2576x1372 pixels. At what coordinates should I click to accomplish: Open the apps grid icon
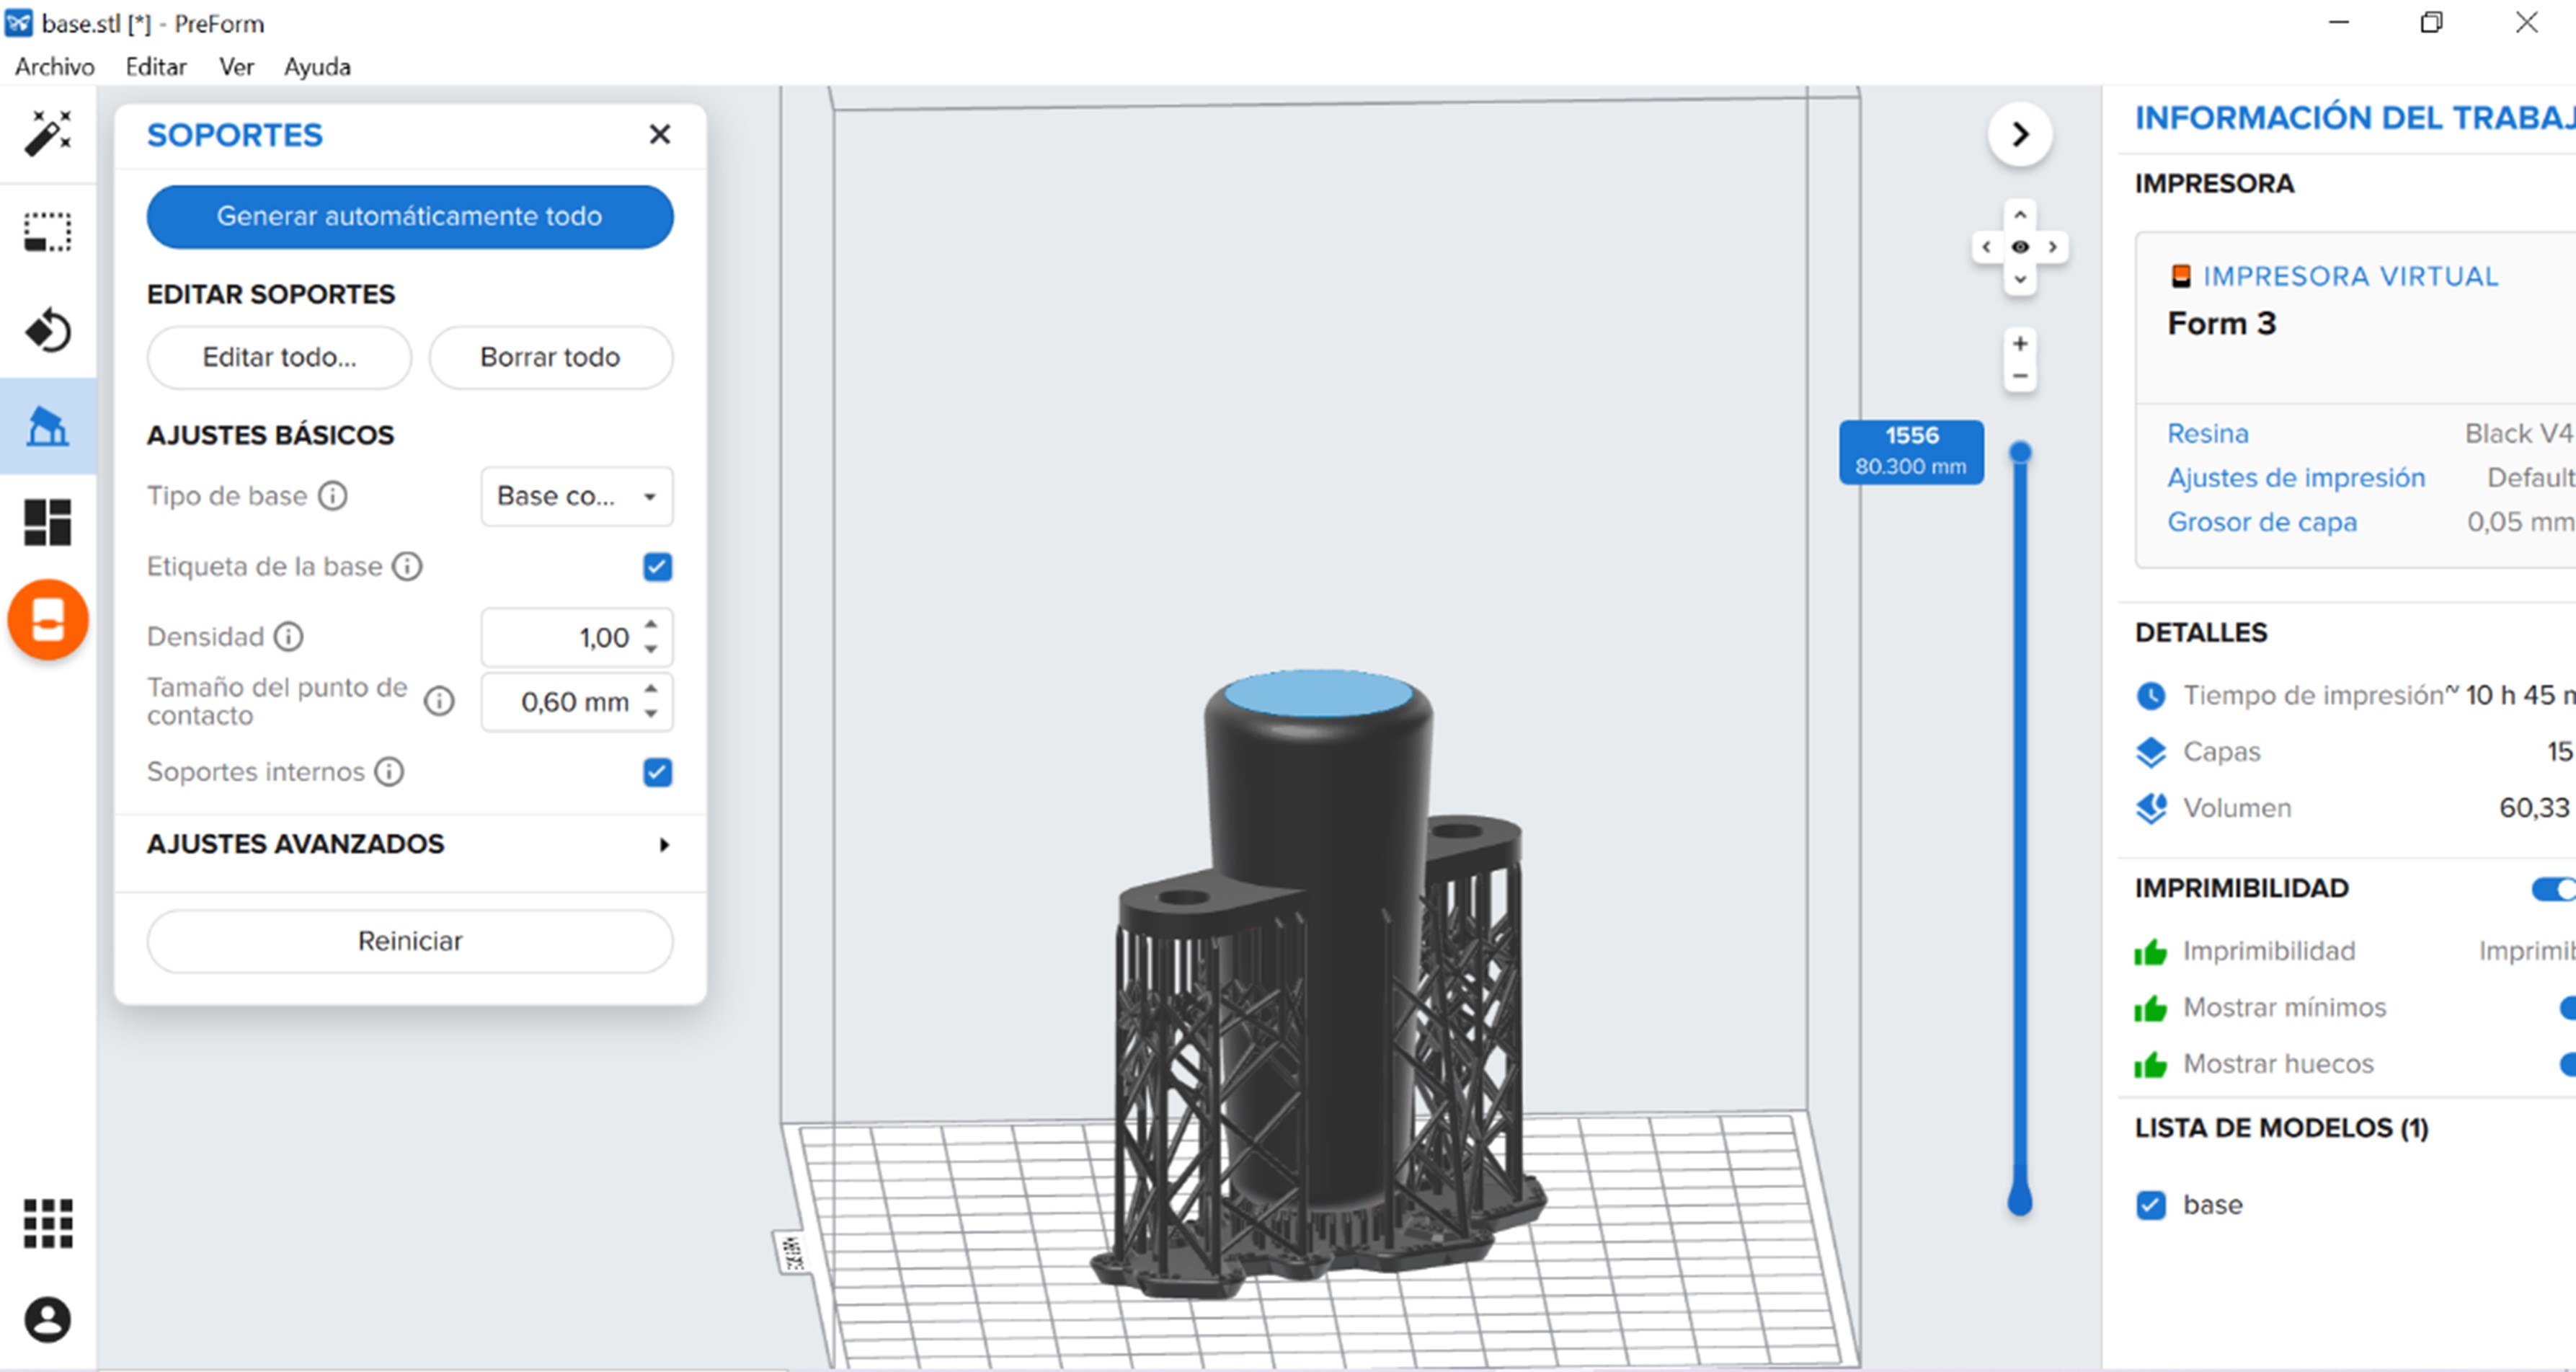(x=47, y=1224)
